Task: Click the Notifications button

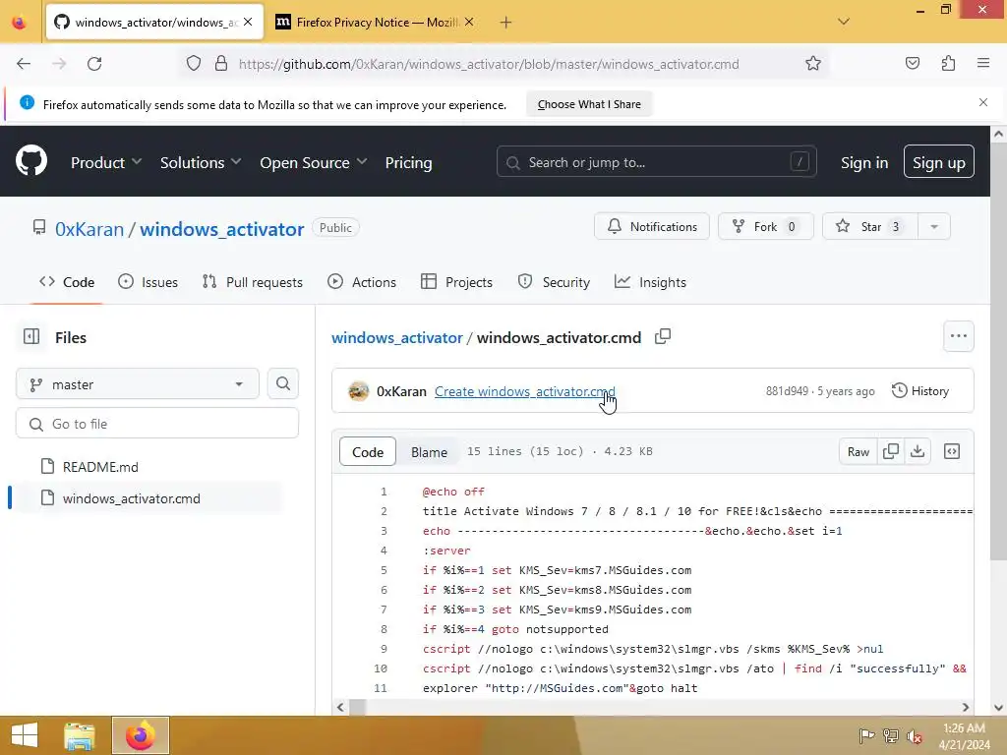Action: pyautogui.click(x=651, y=227)
